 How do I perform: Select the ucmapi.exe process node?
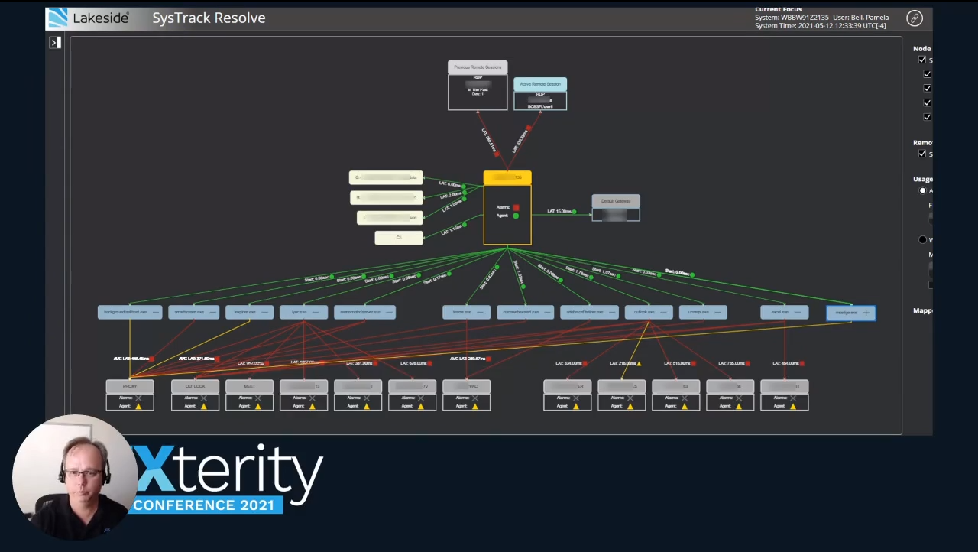703,312
